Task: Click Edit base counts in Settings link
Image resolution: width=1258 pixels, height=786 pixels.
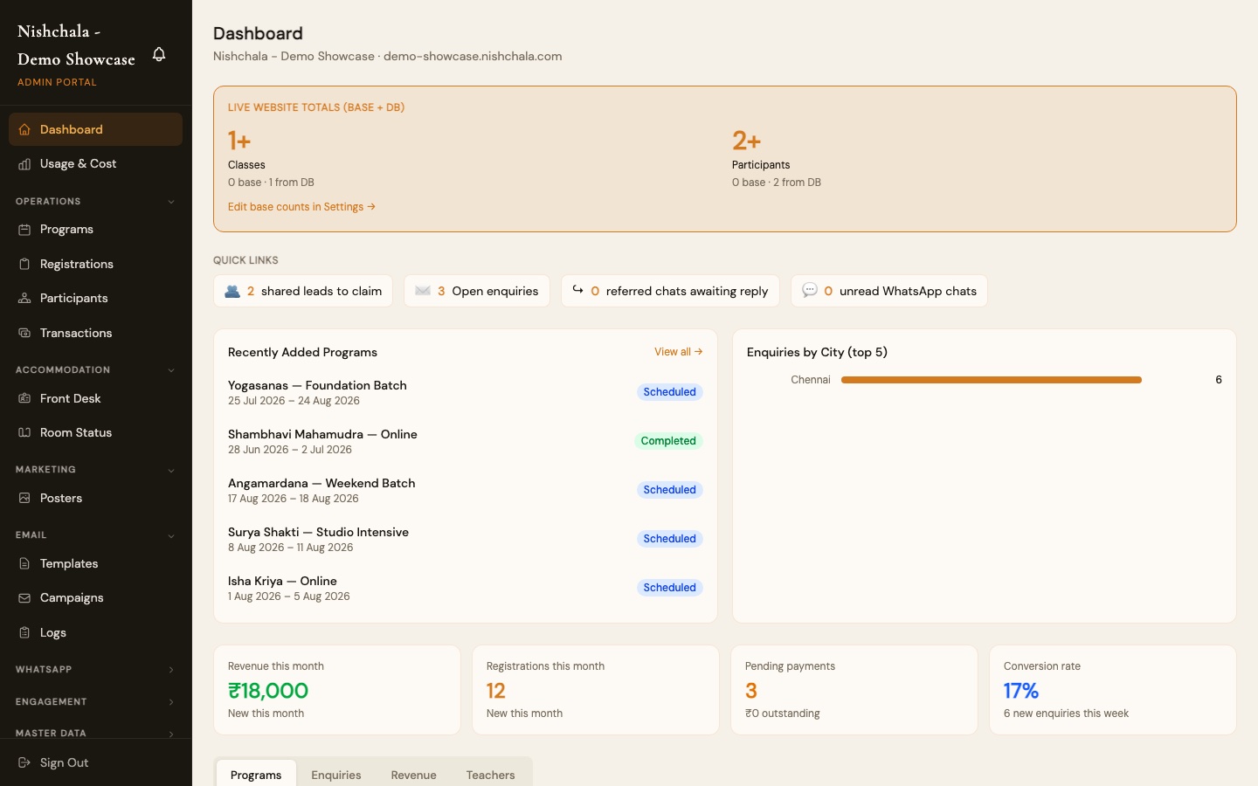Action: pyautogui.click(x=301, y=207)
